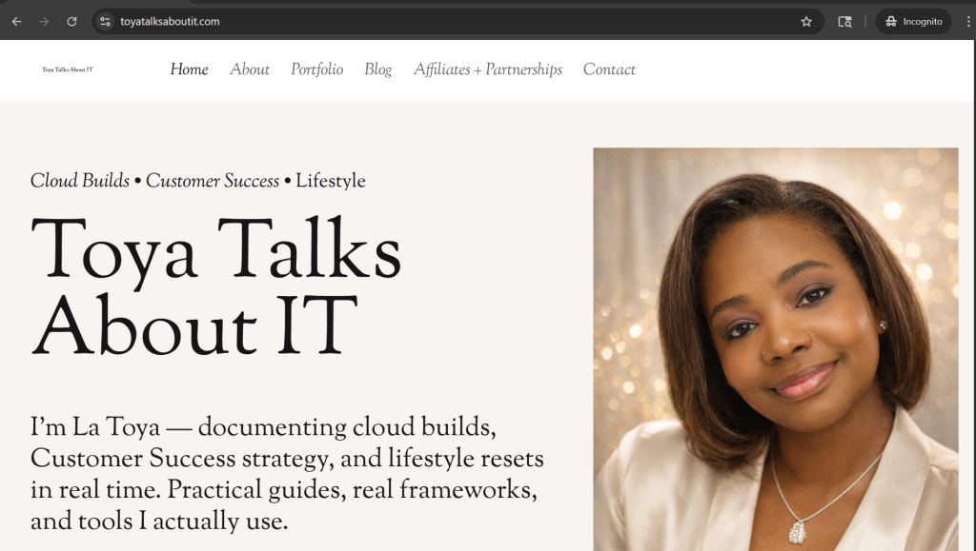Go to the Portfolio page

(x=316, y=69)
